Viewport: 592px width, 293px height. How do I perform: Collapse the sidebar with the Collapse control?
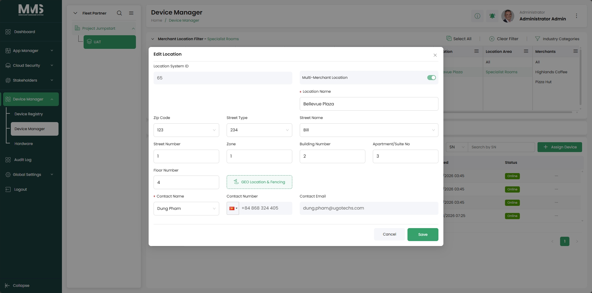tap(17, 286)
